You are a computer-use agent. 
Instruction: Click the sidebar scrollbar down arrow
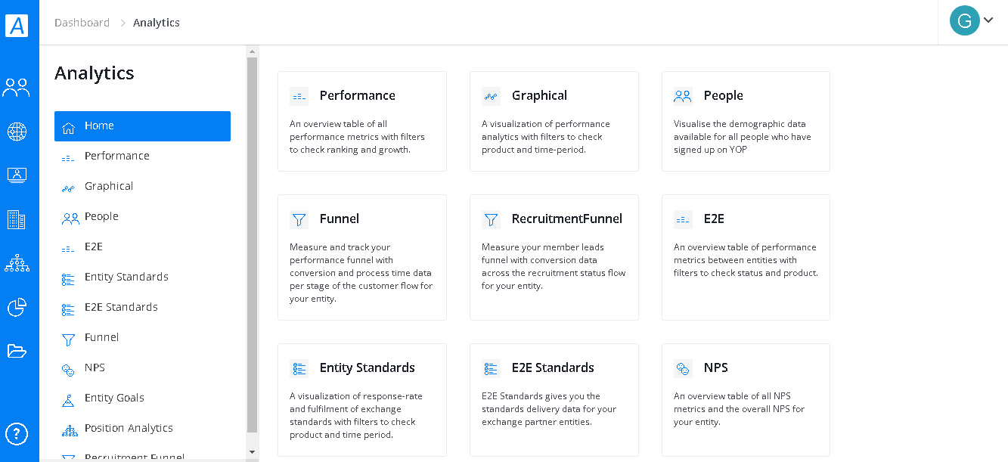click(x=253, y=451)
